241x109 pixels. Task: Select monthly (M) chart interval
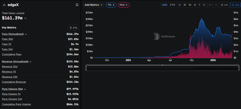point(190,5)
